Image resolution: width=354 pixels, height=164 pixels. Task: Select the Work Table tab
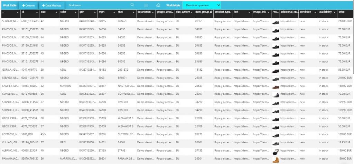pos(9,6)
